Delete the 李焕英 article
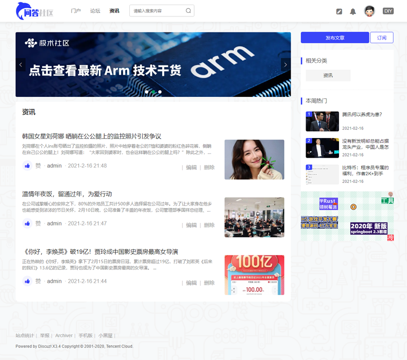The height and width of the screenshot is (360, 407). (x=209, y=283)
